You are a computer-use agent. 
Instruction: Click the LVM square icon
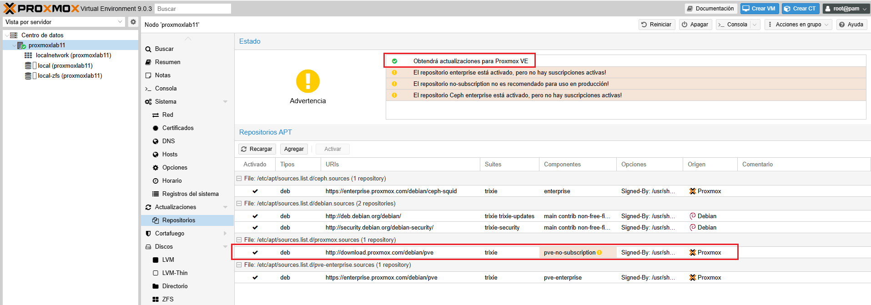(x=156, y=260)
